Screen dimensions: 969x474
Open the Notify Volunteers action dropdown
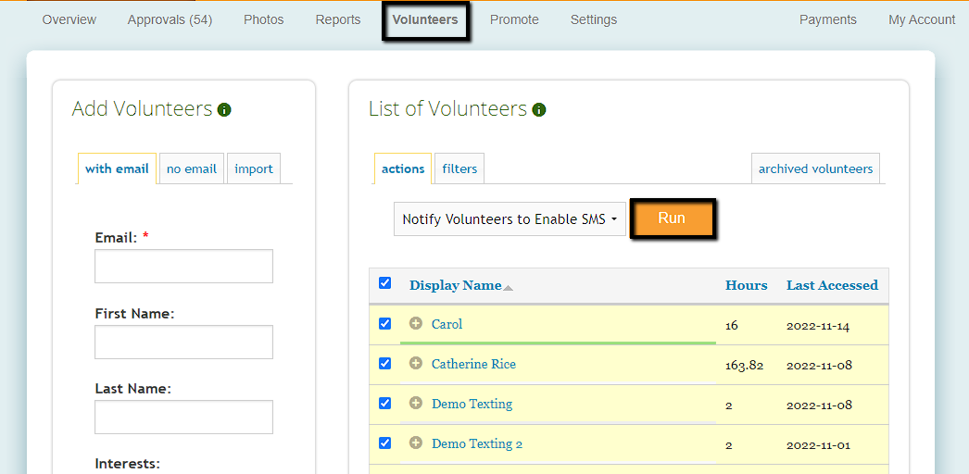pyautogui.click(x=510, y=219)
